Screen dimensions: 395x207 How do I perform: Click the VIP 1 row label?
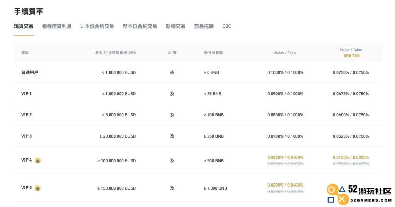tap(26, 94)
